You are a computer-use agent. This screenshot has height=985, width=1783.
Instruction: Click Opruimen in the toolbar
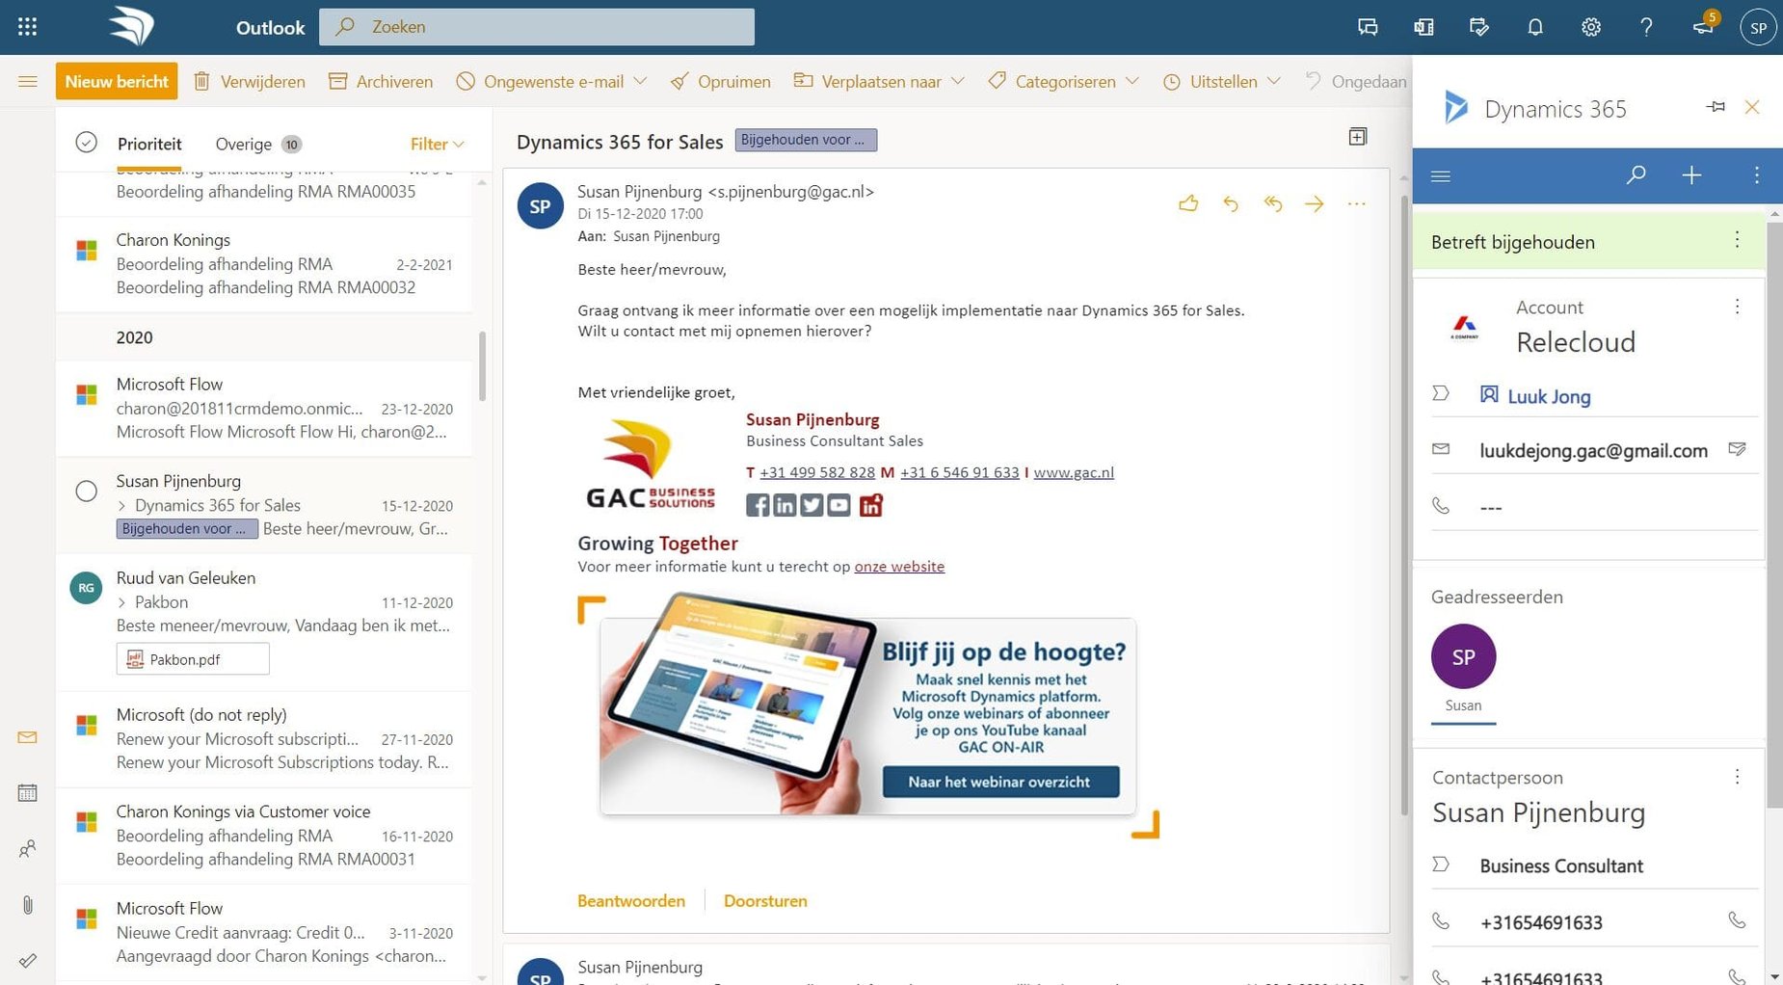pyautogui.click(x=721, y=81)
